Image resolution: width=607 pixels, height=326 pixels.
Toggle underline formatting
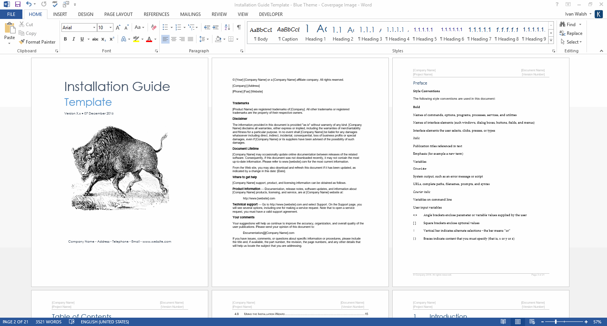(82, 39)
